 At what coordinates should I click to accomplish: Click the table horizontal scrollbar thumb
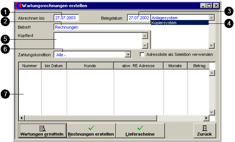pyautogui.click(x=91, y=118)
